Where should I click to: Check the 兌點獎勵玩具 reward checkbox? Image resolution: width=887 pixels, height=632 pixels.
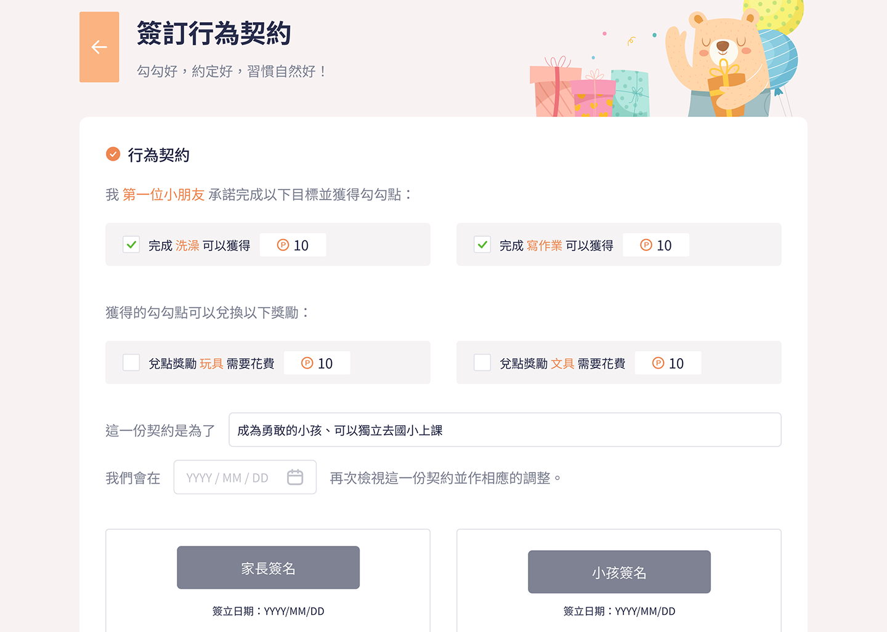[x=131, y=362]
